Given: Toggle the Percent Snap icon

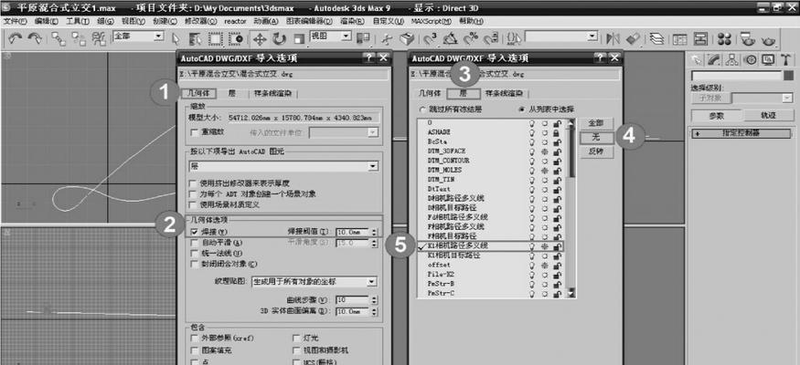Looking at the screenshot, I should (471, 39).
